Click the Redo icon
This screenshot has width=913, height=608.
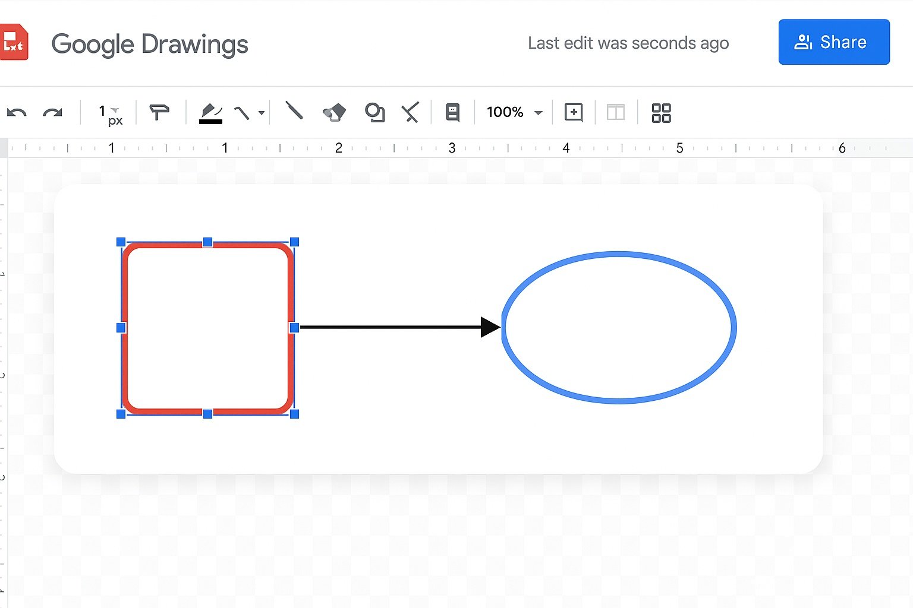(x=53, y=112)
